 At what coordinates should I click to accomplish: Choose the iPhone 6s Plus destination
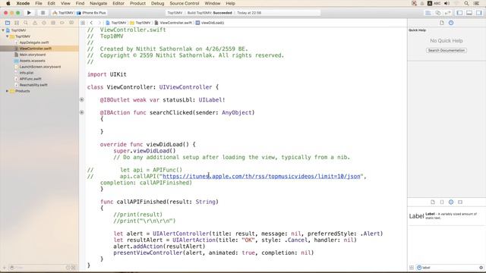click(91, 13)
